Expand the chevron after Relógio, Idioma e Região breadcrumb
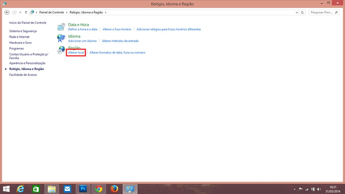Screen dimensions: 345x194 (x=106, y=13)
